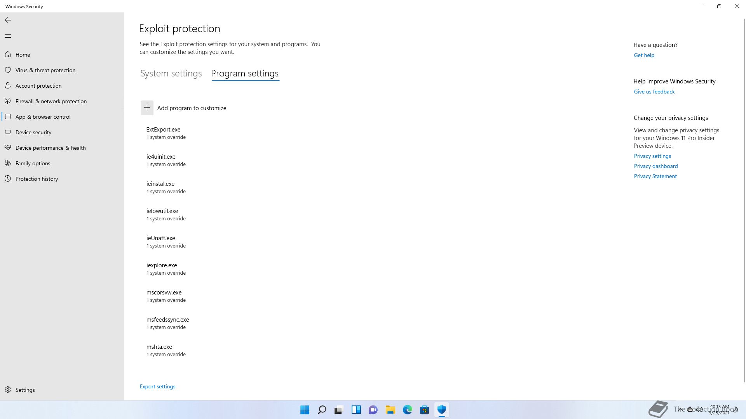Click the plus icon to add program
The width and height of the screenshot is (746, 419).
[147, 108]
